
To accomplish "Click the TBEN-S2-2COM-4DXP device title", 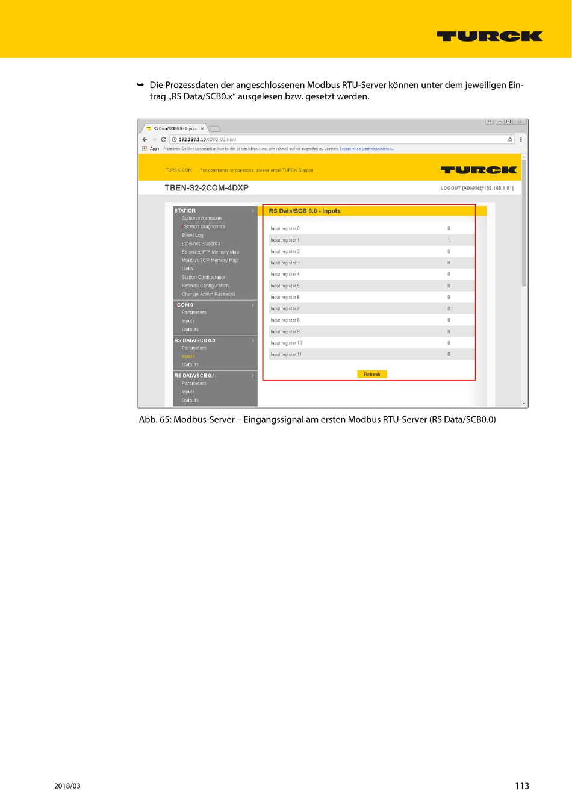I will pyautogui.click(x=207, y=188).
